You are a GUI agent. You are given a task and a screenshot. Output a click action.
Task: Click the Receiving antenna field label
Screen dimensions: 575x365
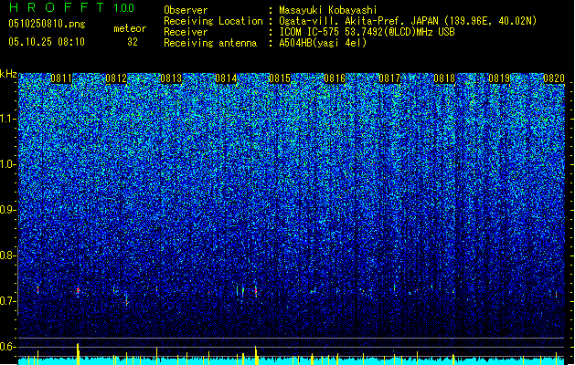click(210, 43)
